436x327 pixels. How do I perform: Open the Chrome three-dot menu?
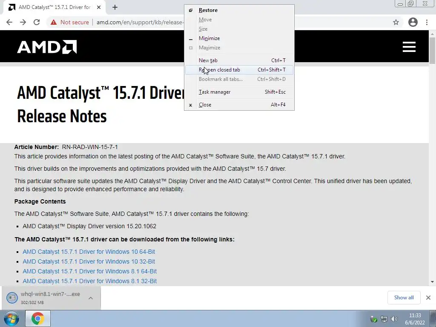(427, 22)
